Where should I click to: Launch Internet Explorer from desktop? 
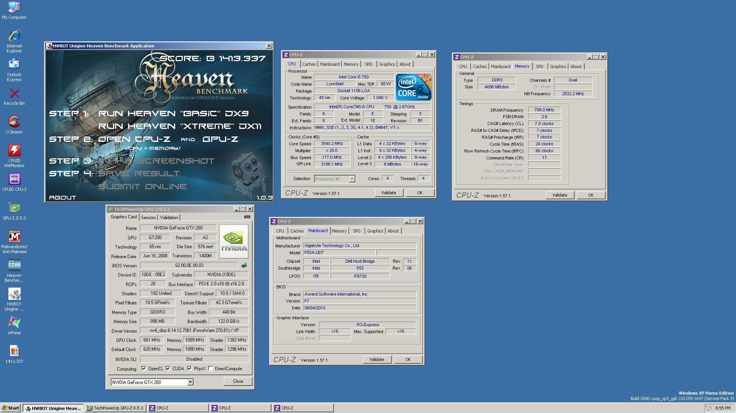point(14,41)
